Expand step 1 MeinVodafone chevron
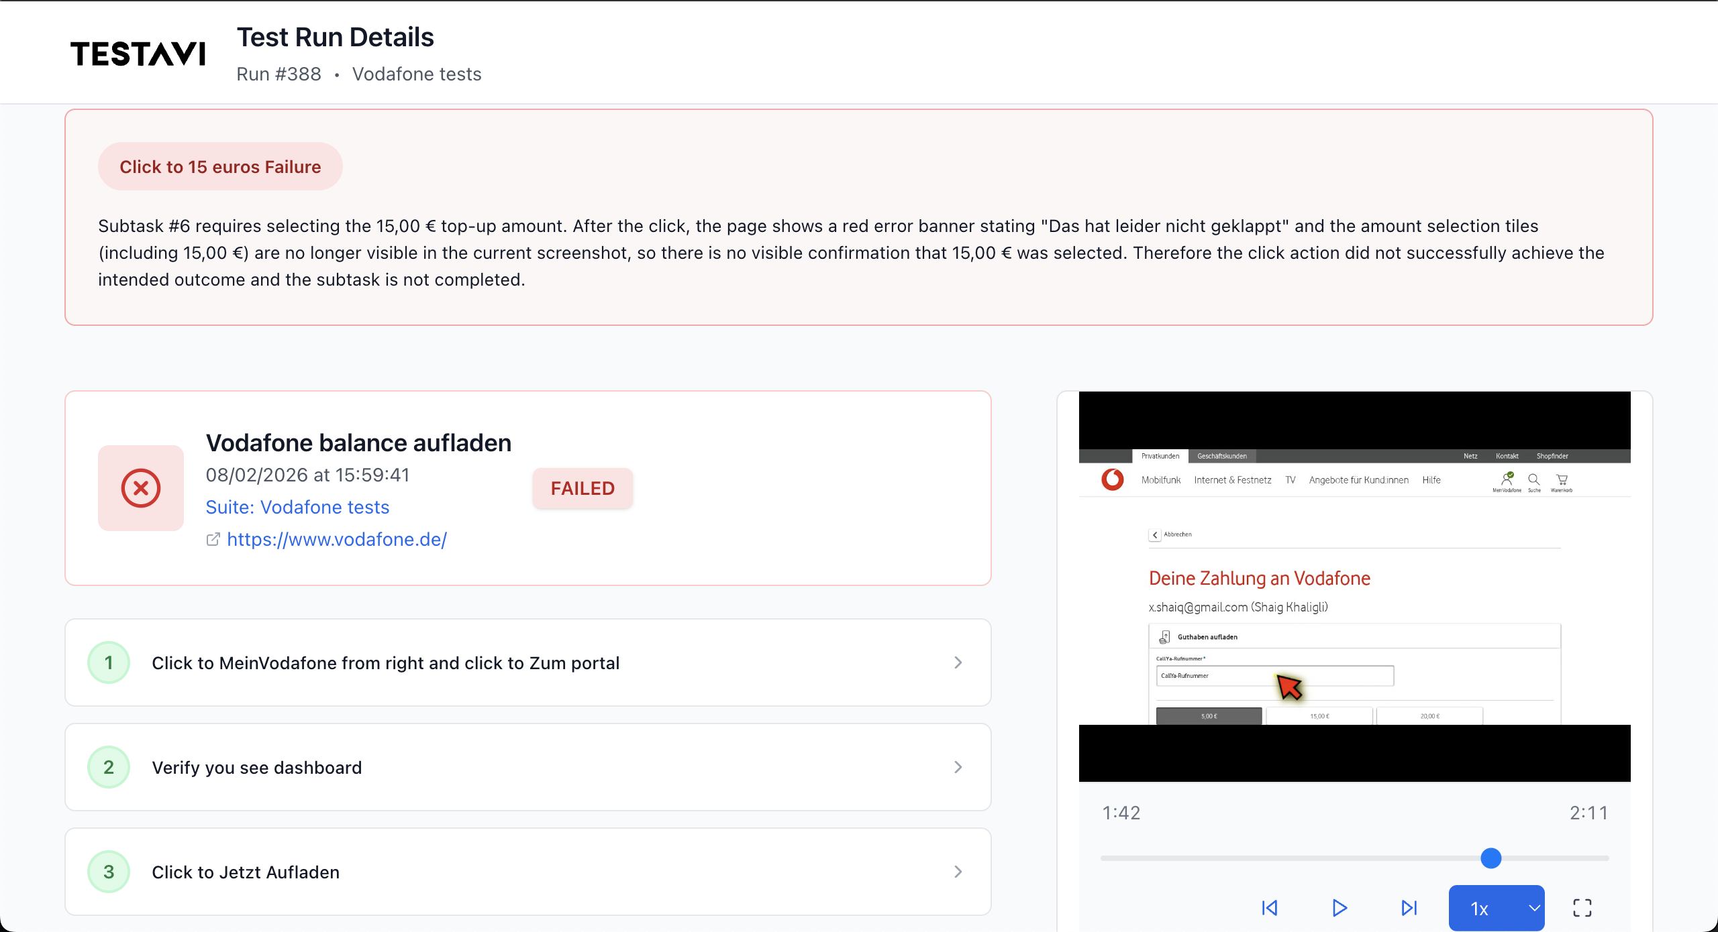This screenshot has width=1718, height=932. coord(958,662)
